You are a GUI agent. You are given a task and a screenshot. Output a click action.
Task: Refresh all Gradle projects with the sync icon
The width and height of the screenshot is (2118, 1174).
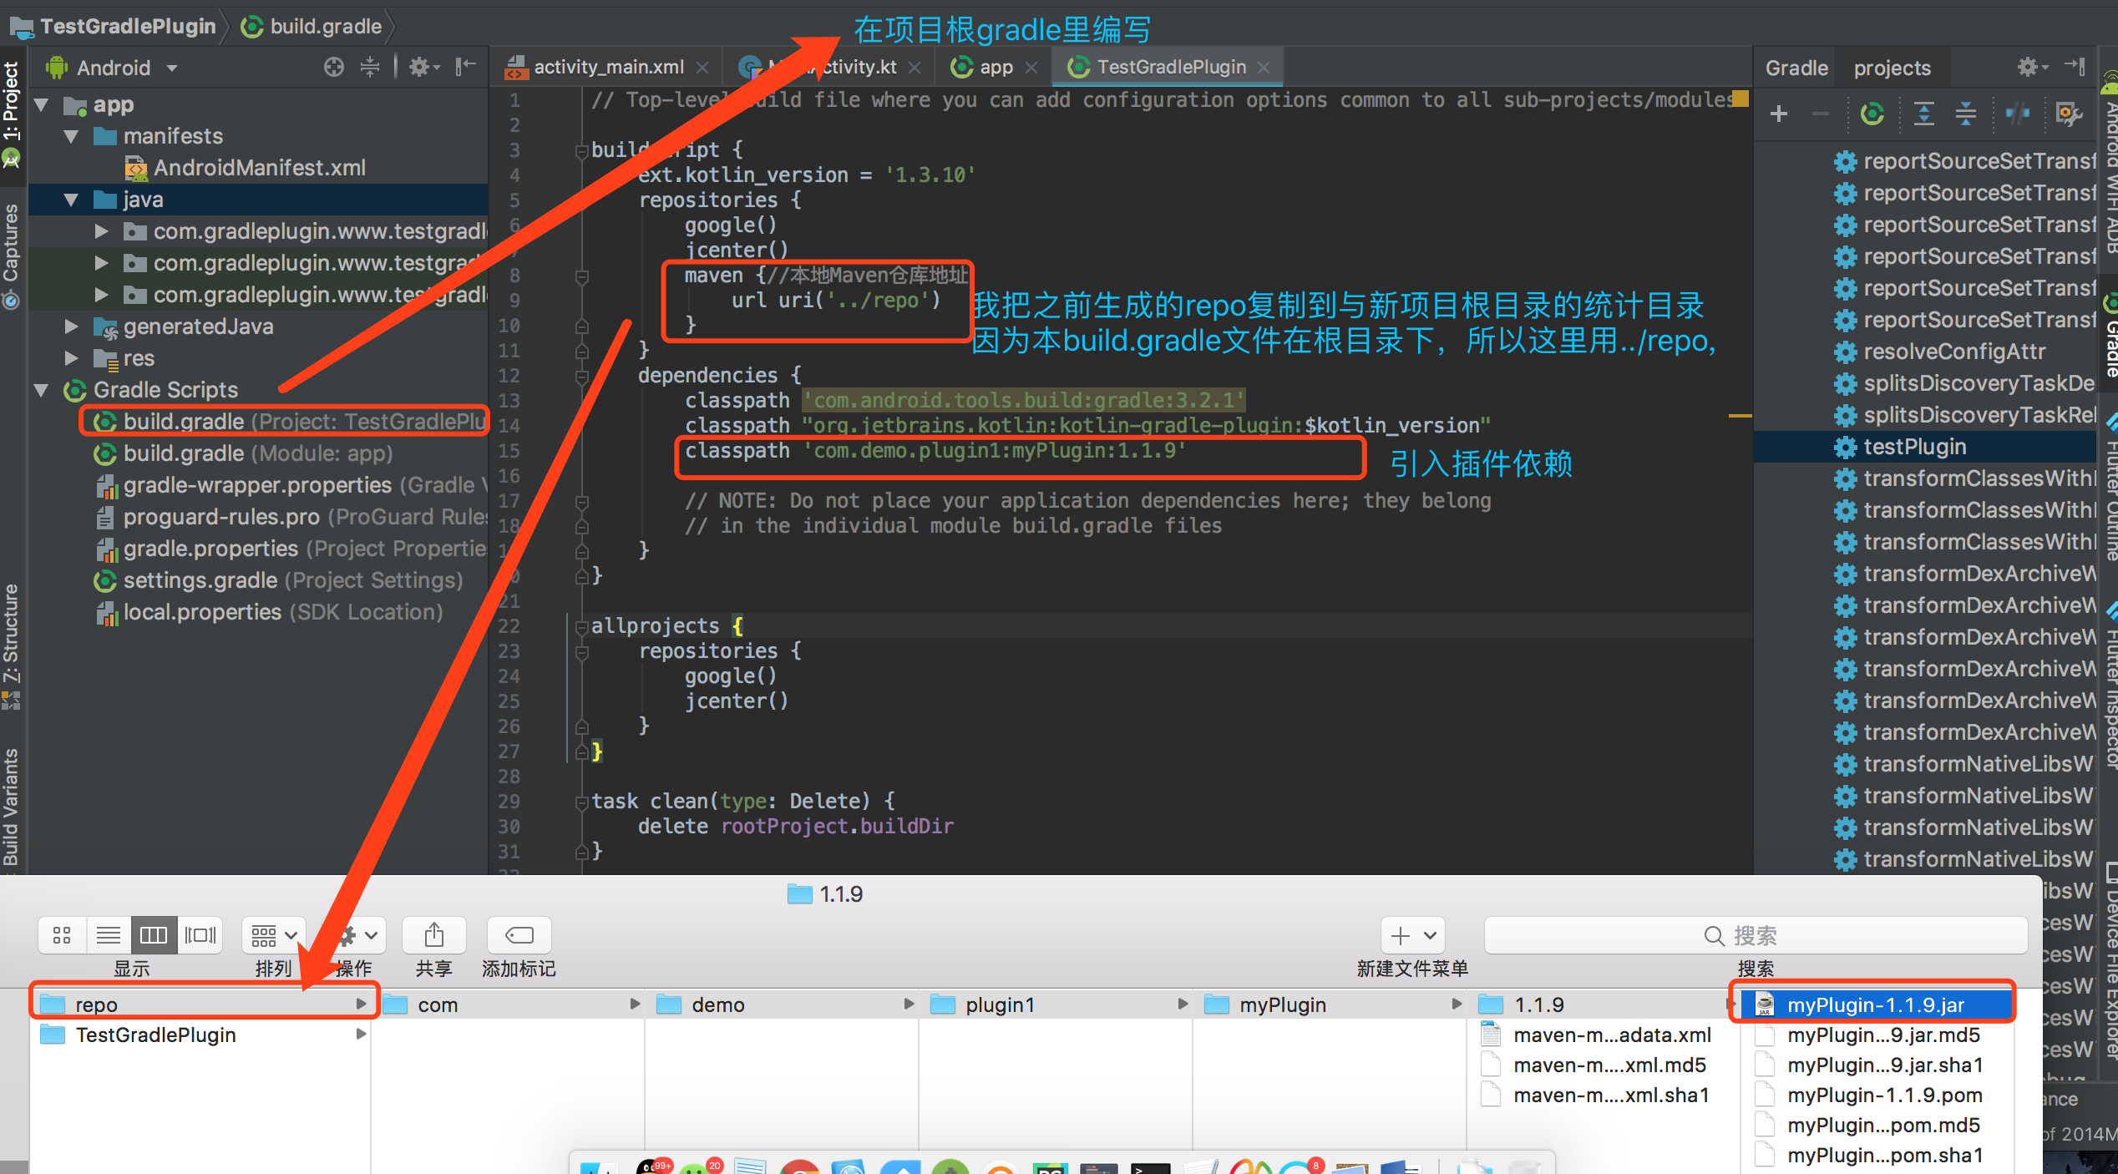click(x=1872, y=114)
